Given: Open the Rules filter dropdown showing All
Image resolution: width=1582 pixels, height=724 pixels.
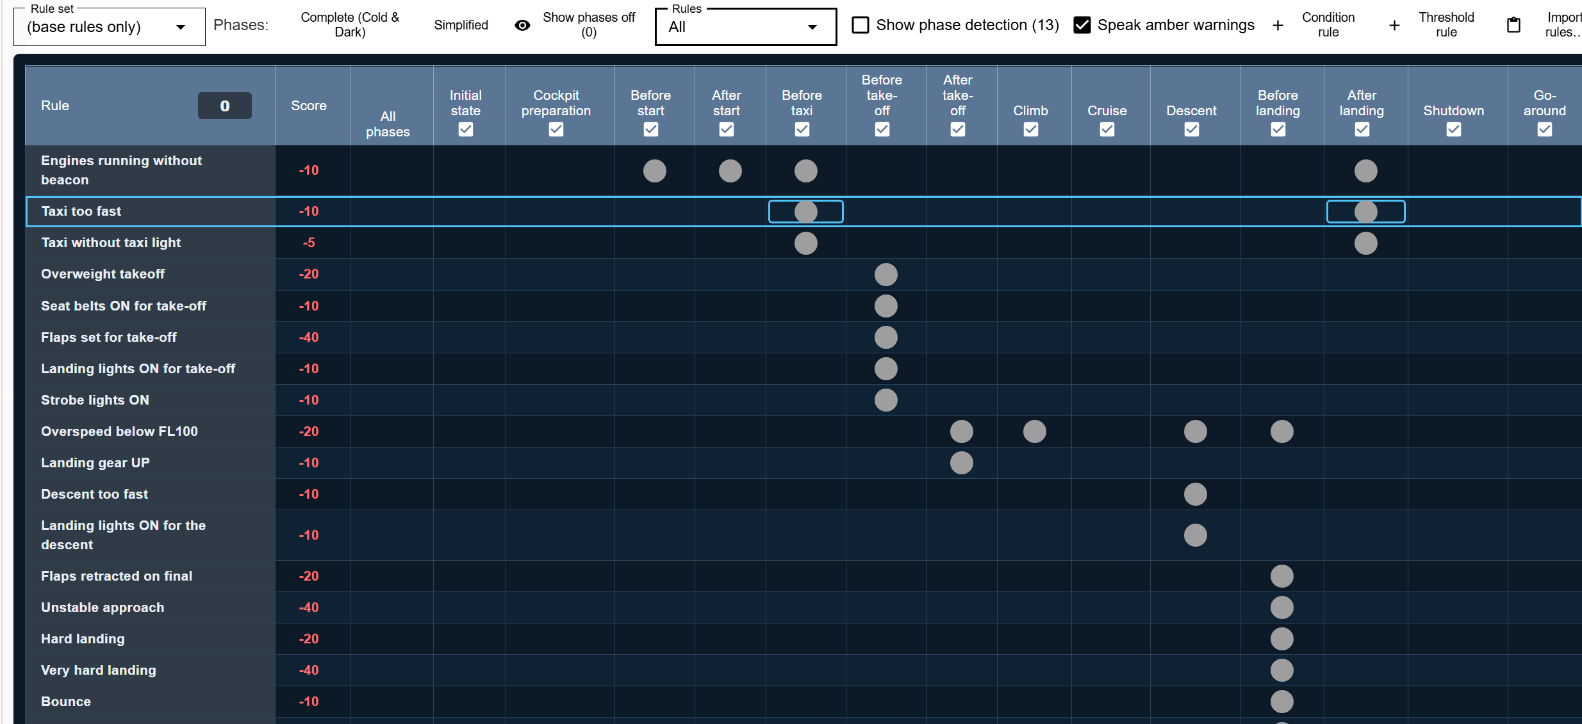Looking at the screenshot, I should click(746, 27).
